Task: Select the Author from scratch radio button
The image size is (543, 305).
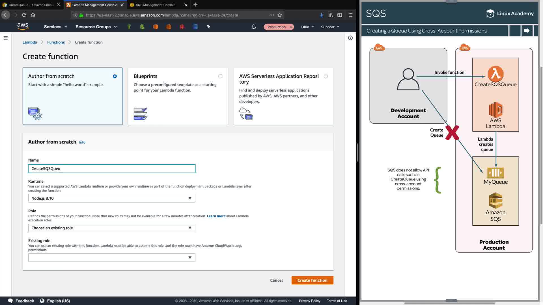Action: (115, 76)
